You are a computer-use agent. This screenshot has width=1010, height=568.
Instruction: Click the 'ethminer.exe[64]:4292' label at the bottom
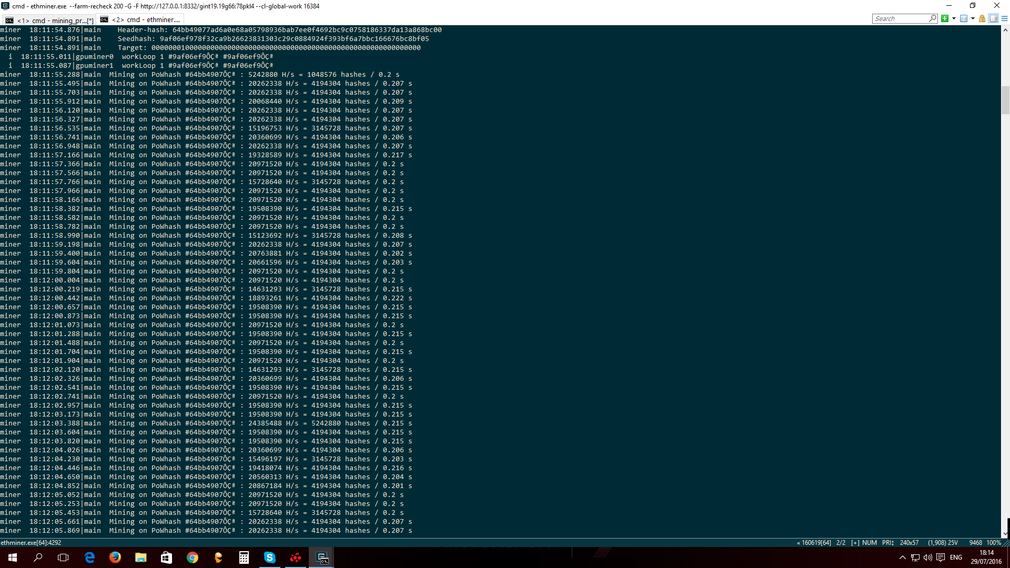coord(29,542)
